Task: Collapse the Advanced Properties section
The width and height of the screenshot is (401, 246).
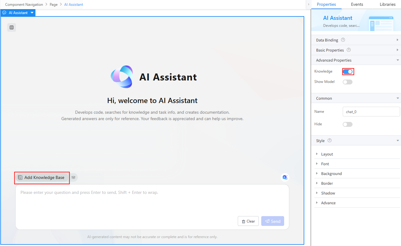Action: click(x=356, y=60)
